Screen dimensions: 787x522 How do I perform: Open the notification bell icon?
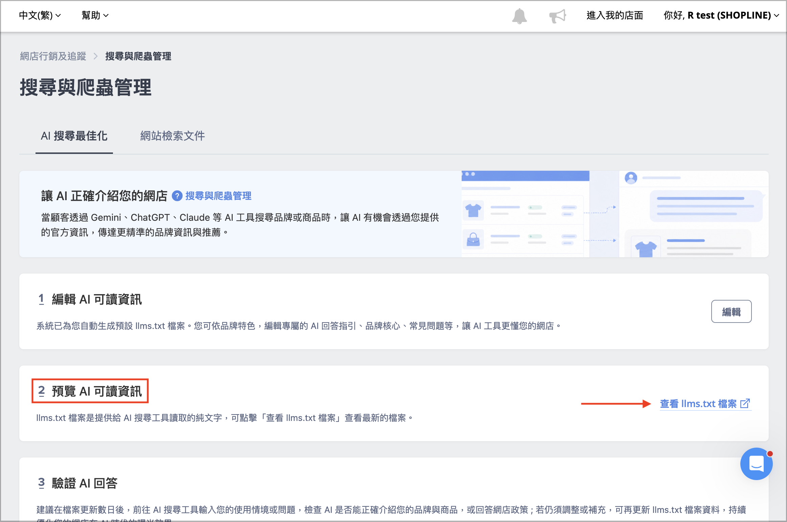519,16
